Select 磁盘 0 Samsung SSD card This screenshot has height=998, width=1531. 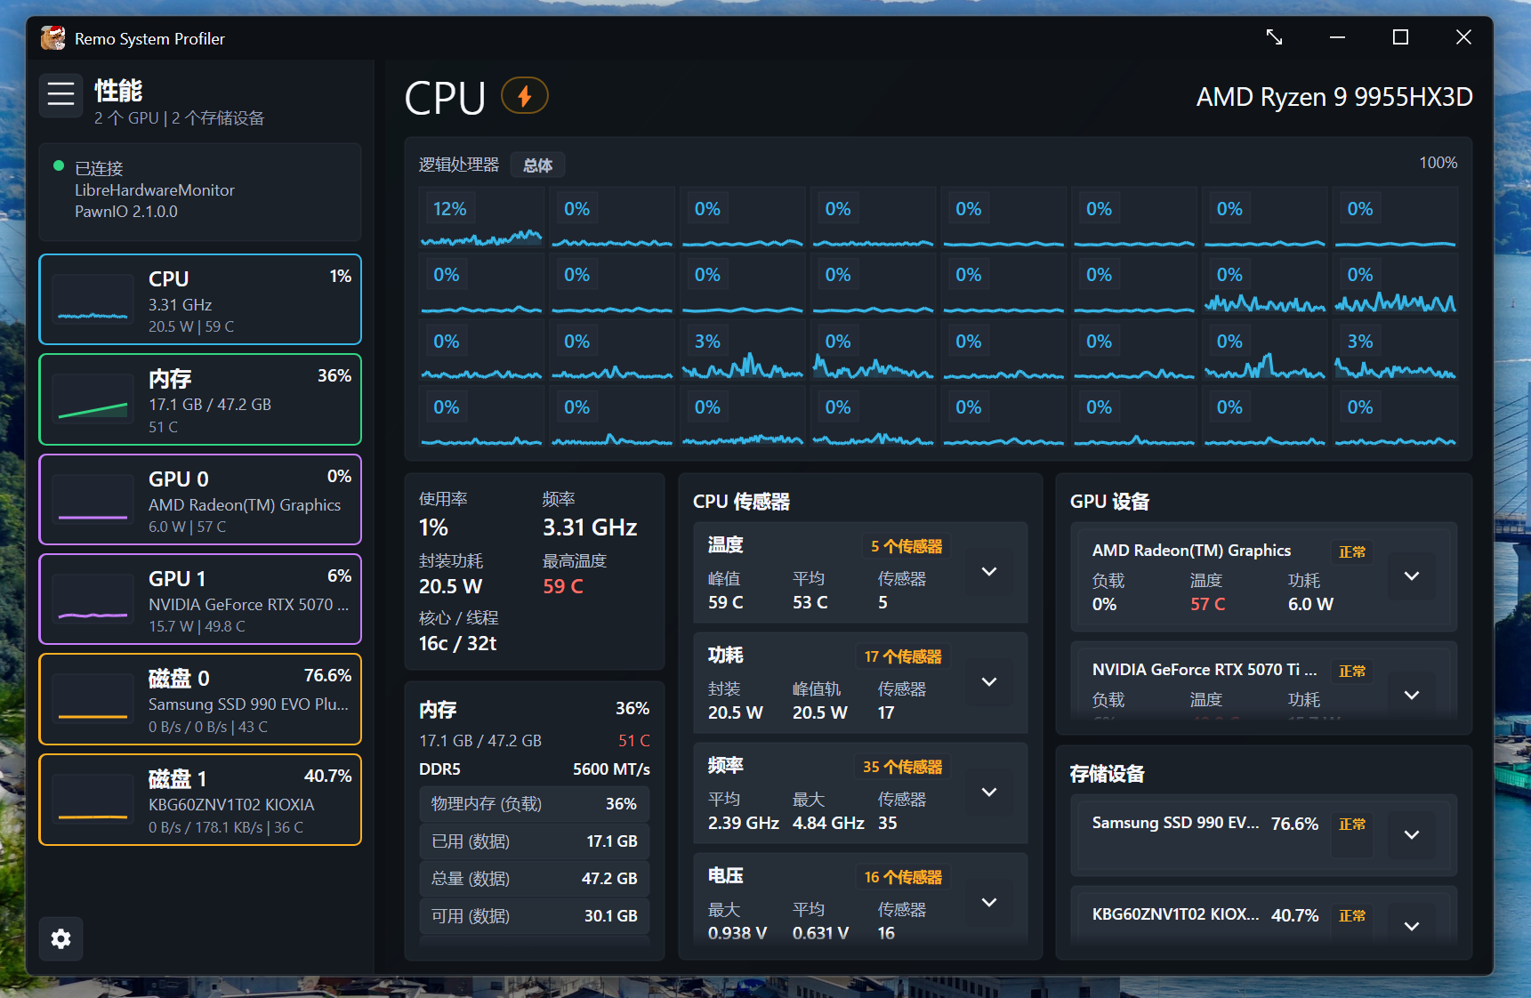(x=200, y=699)
